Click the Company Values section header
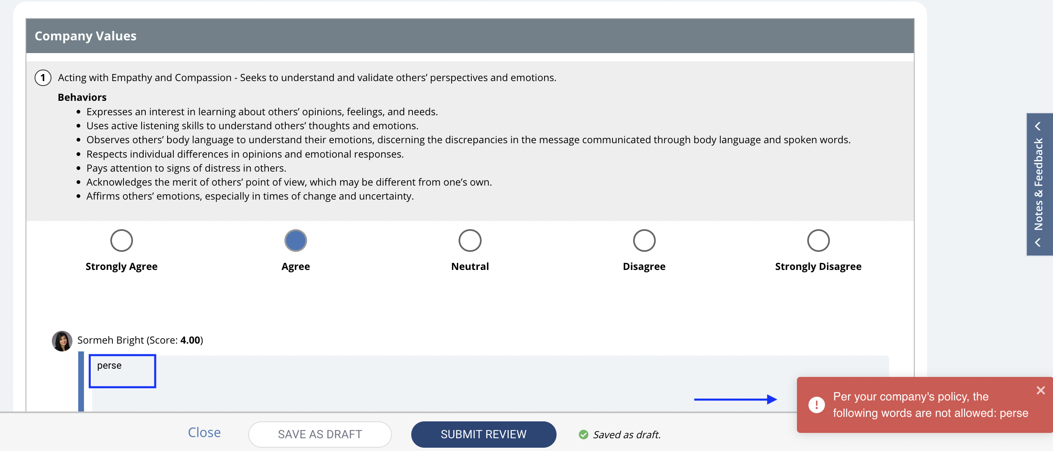Screen dimensions: 1053x451 coord(470,36)
